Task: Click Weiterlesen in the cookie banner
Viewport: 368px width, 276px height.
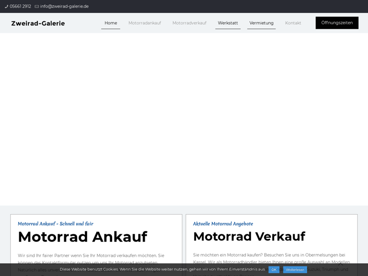Action: pos(295,270)
